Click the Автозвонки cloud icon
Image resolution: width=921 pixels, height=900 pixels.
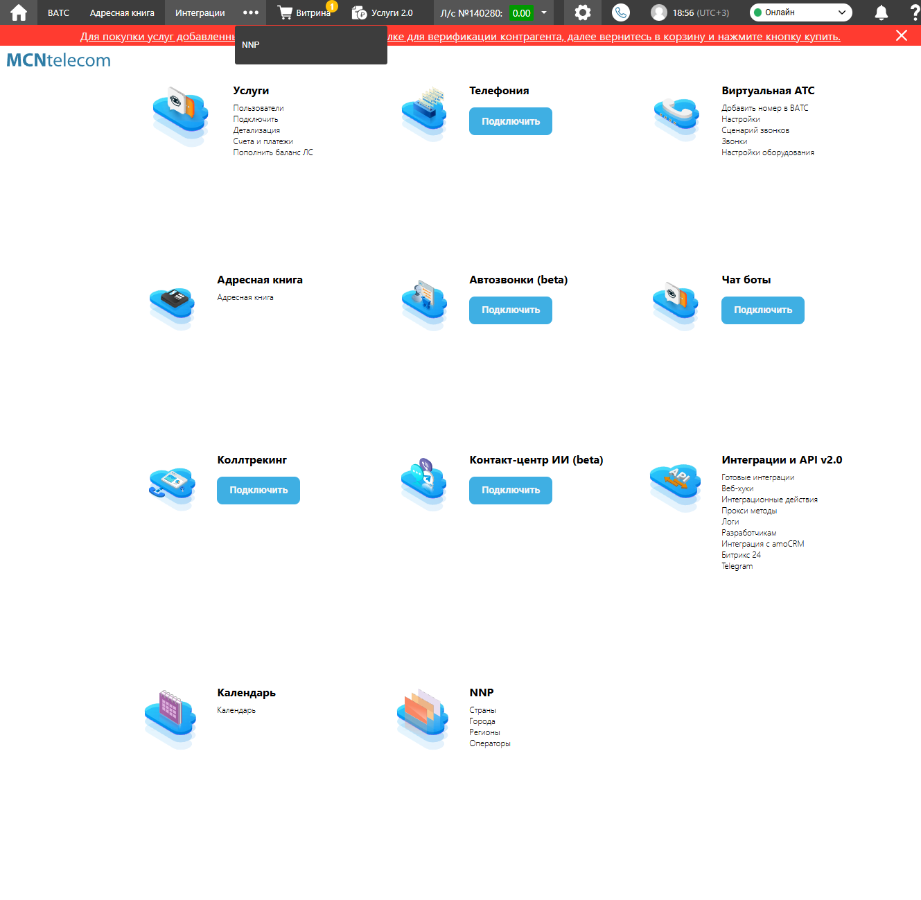(x=424, y=305)
